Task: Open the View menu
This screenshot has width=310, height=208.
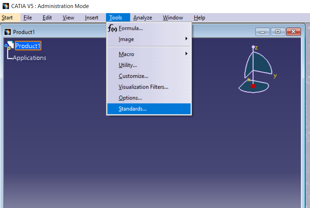Action: point(68,18)
